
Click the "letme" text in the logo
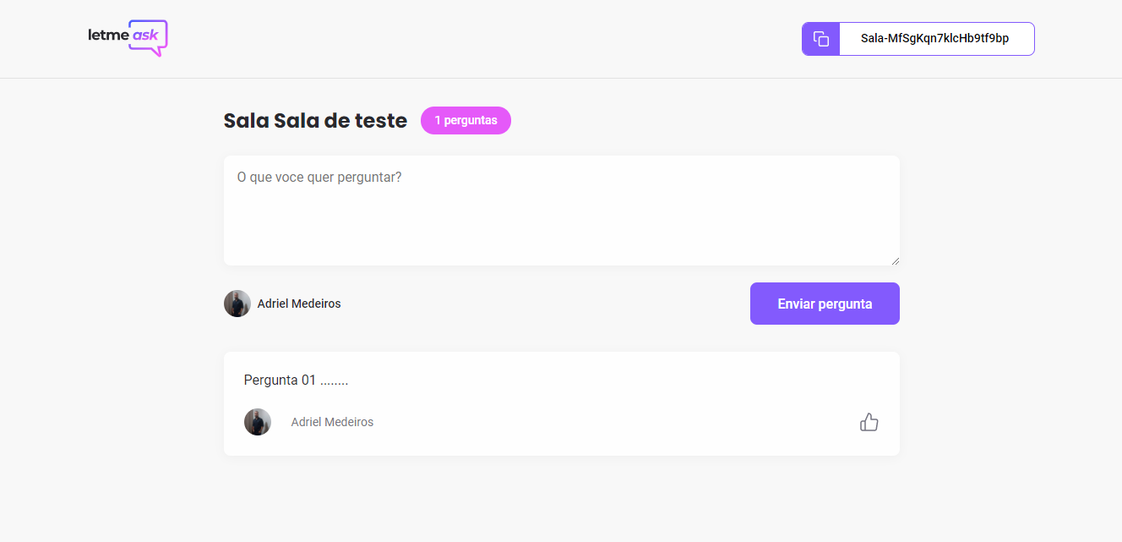point(106,37)
